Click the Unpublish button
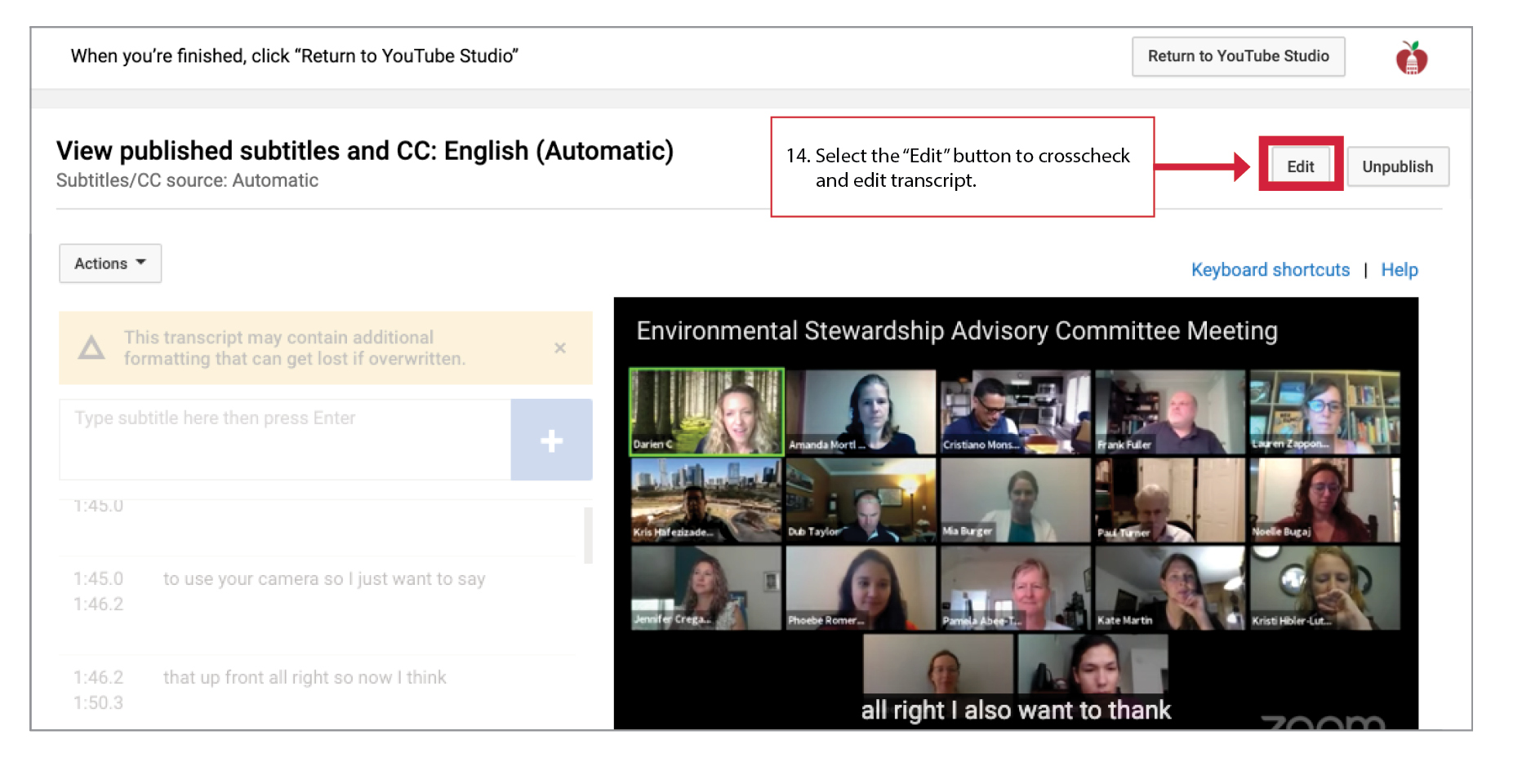 tap(1397, 166)
